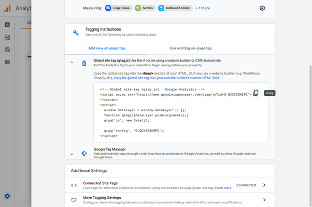The width and height of the screenshot is (312, 207).
Task: Click the 0 connected status text
Action: (x=246, y=185)
